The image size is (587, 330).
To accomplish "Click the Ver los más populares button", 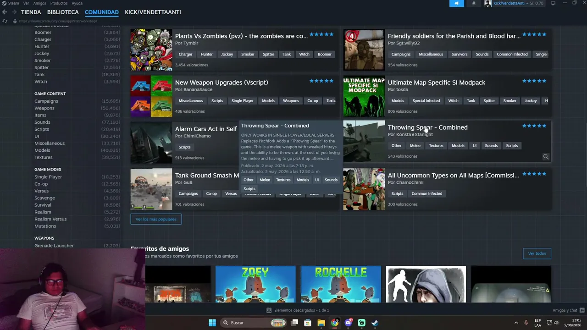I will pos(156,219).
